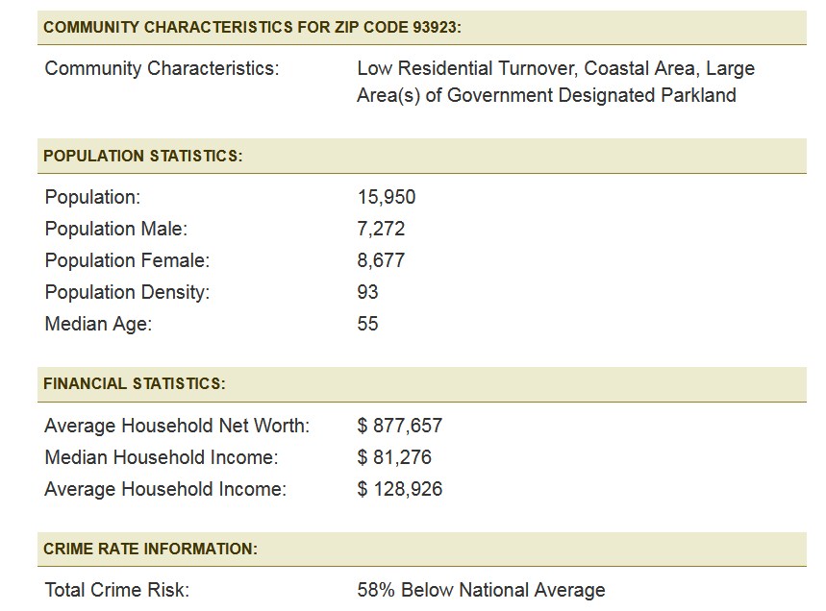826x611 pixels.
Task: Select the 'Median Age:' label
Action: 98,324
